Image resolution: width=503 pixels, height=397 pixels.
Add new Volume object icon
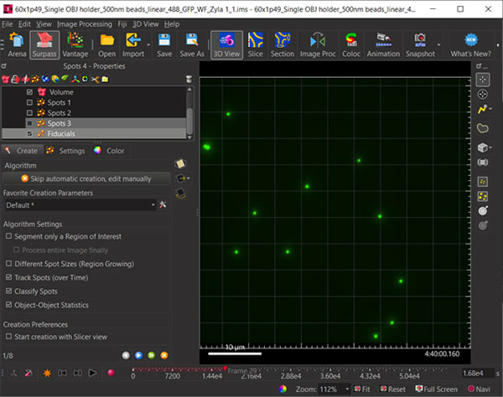click(6, 79)
